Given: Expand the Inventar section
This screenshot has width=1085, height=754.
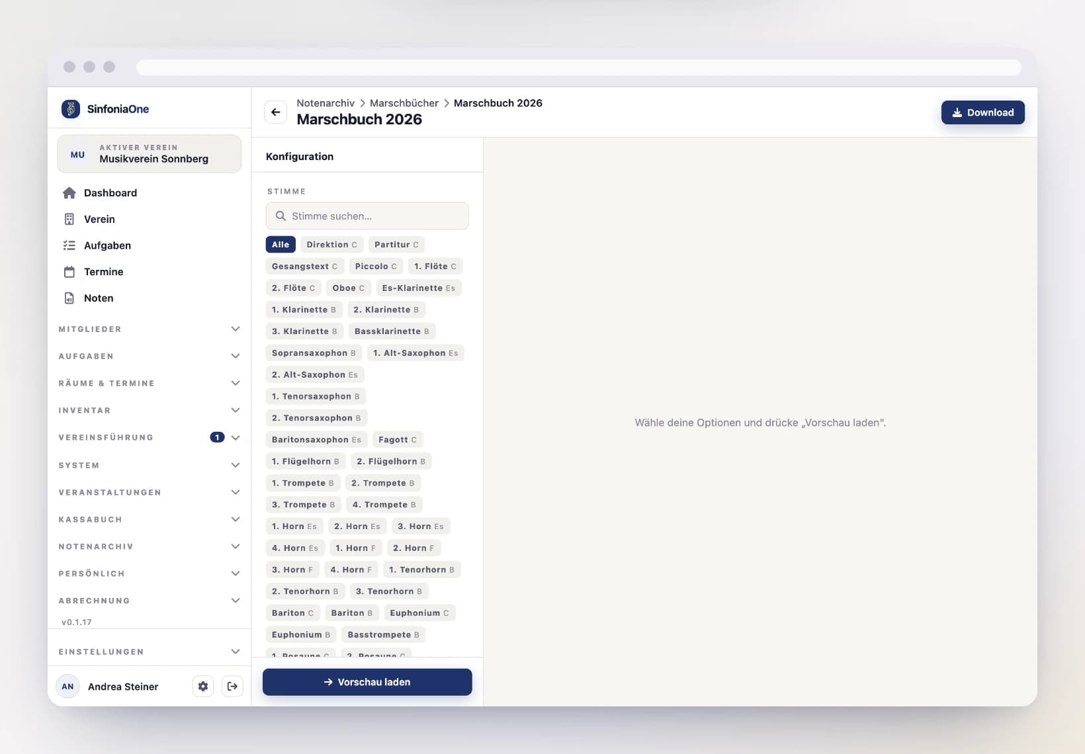Looking at the screenshot, I should point(150,411).
